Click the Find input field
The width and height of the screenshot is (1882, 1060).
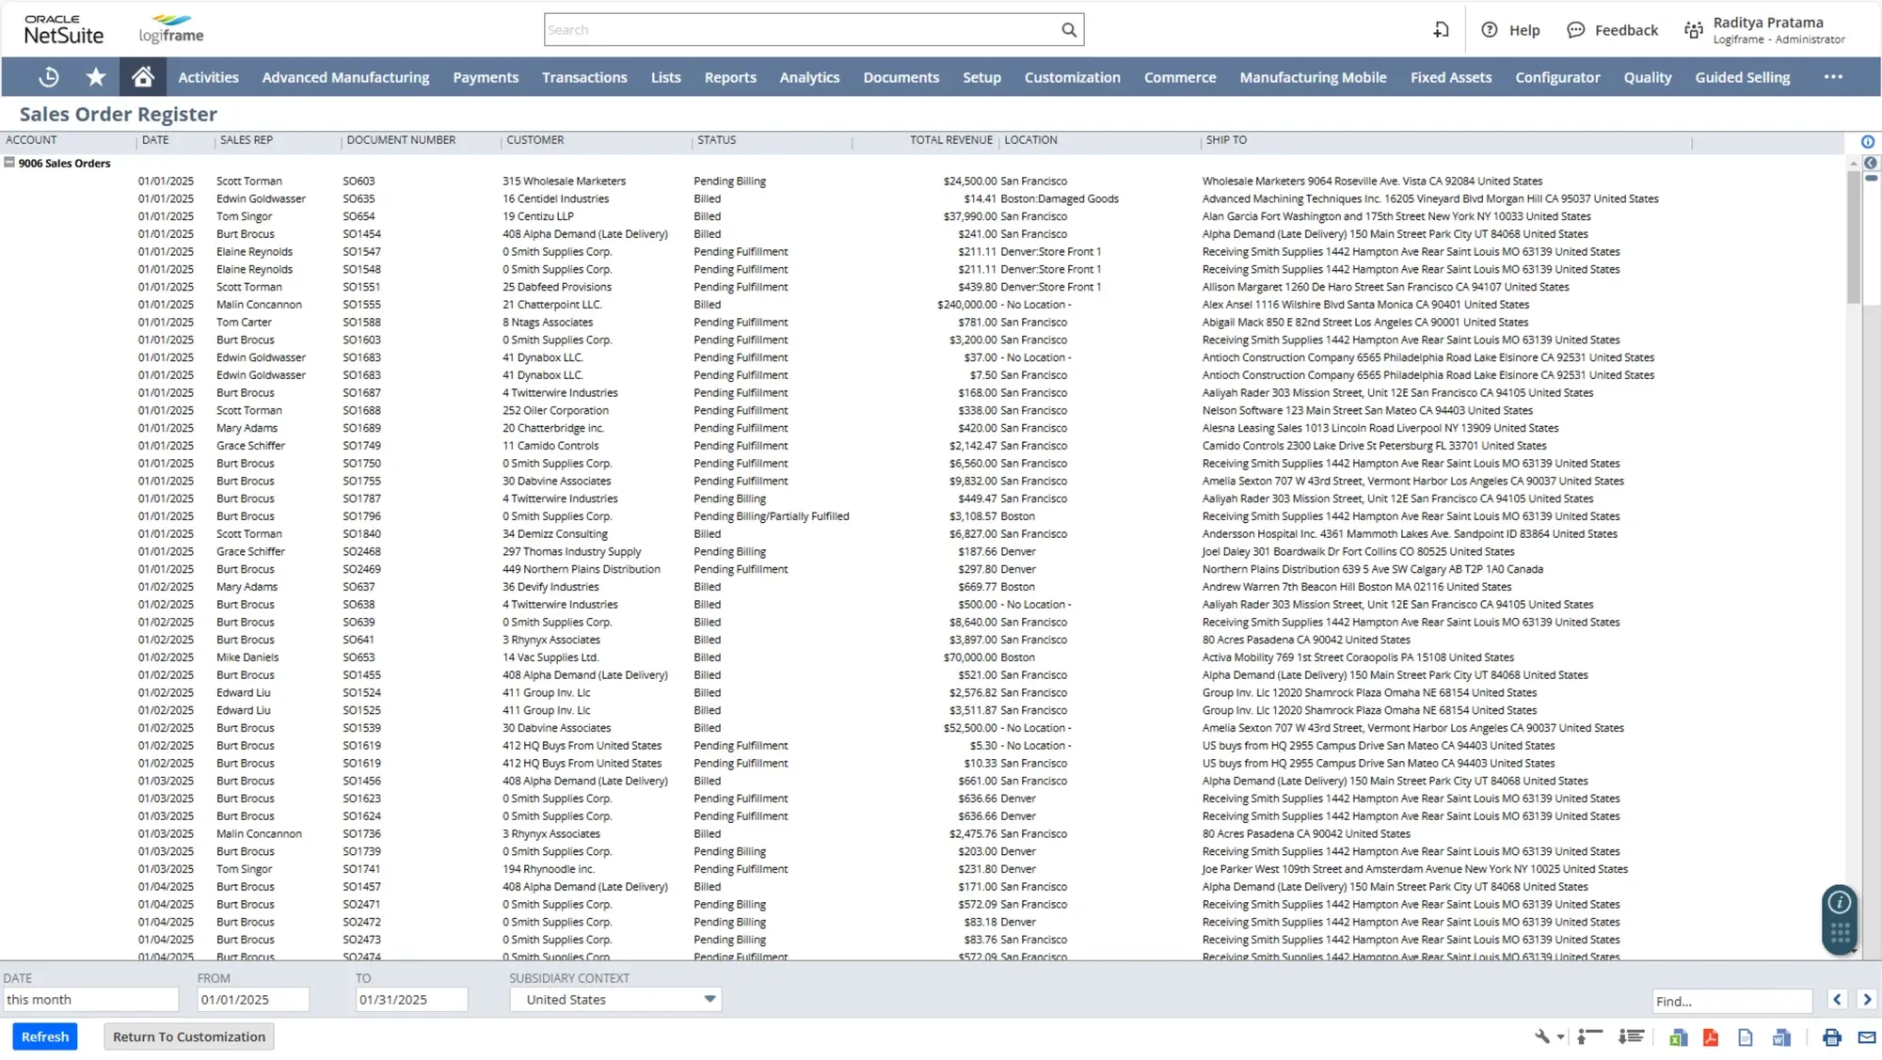pos(1731,1000)
